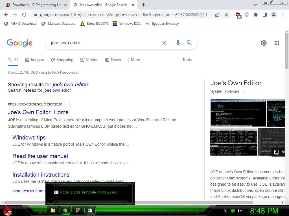Image resolution: width=289 pixels, height=216 pixels.
Task: Select the All results tab
Action: [x=13, y=60]
